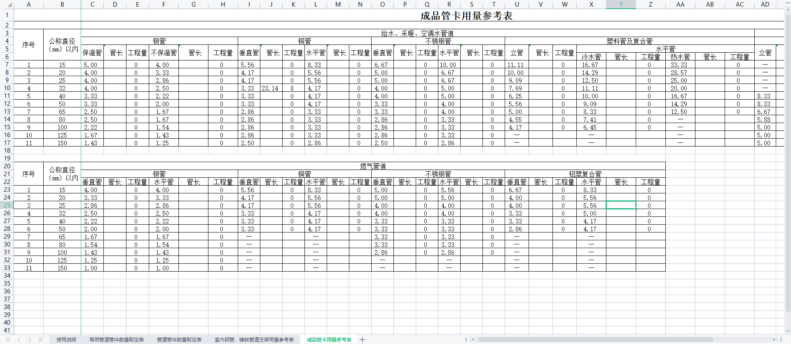Click the 序号 header cell in row 21
Viewport: 791px width, 344px height.
tap(28, 174)
